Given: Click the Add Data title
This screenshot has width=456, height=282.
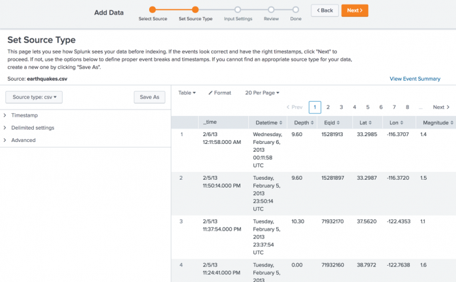Looking at the screenshot, I should tap(109, 12).
